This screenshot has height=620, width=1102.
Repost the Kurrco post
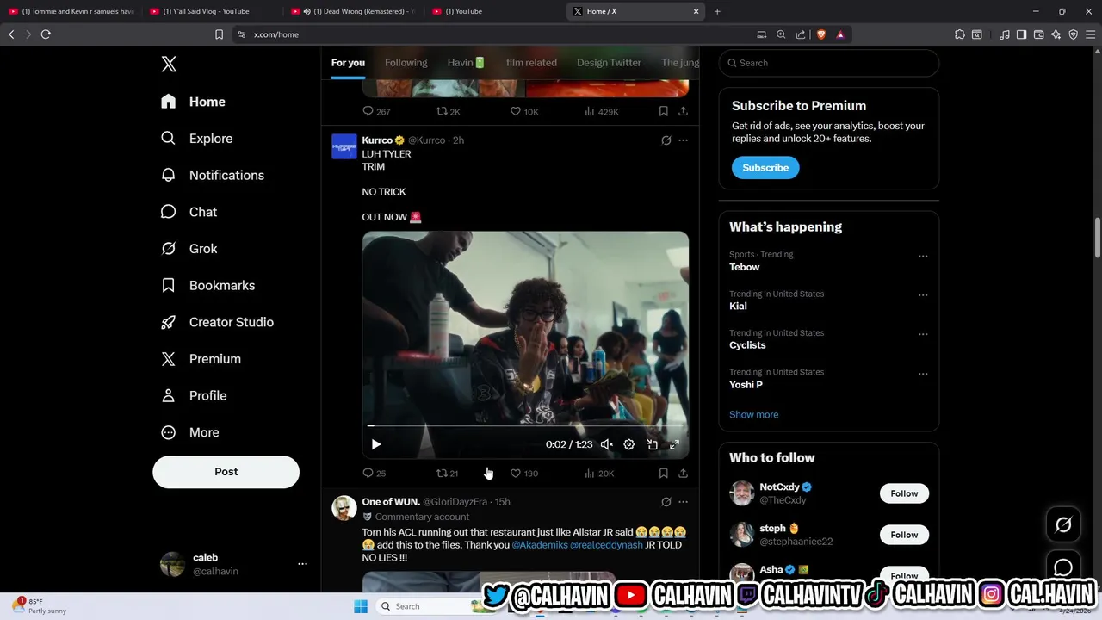pyautogui.click(x=447, y=474)
